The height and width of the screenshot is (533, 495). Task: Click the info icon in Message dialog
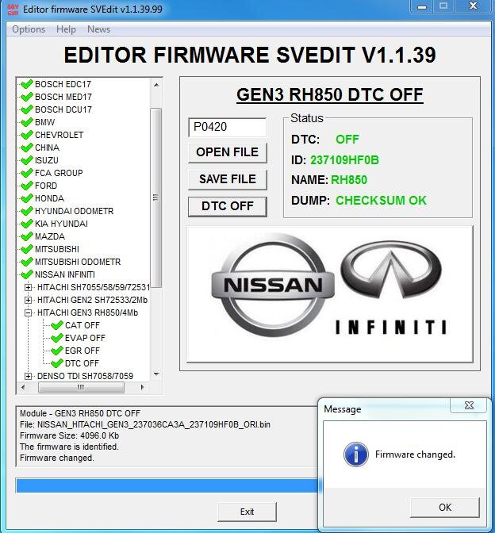coord(356,454)
